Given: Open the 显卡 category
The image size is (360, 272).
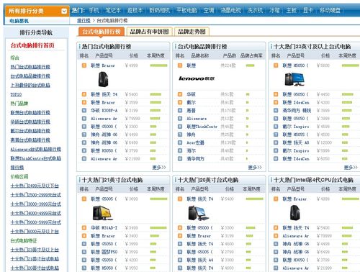Looking at the screenshot, I should [x=307, y=11].
